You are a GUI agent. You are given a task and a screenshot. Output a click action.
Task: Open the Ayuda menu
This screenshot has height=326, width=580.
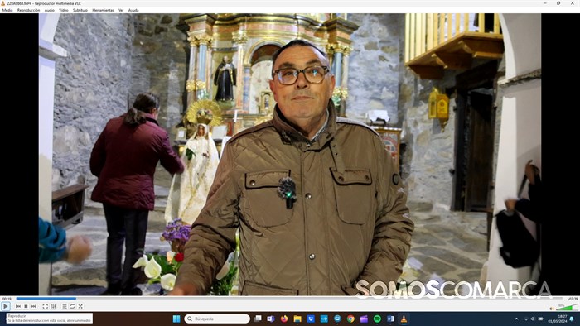133,10
